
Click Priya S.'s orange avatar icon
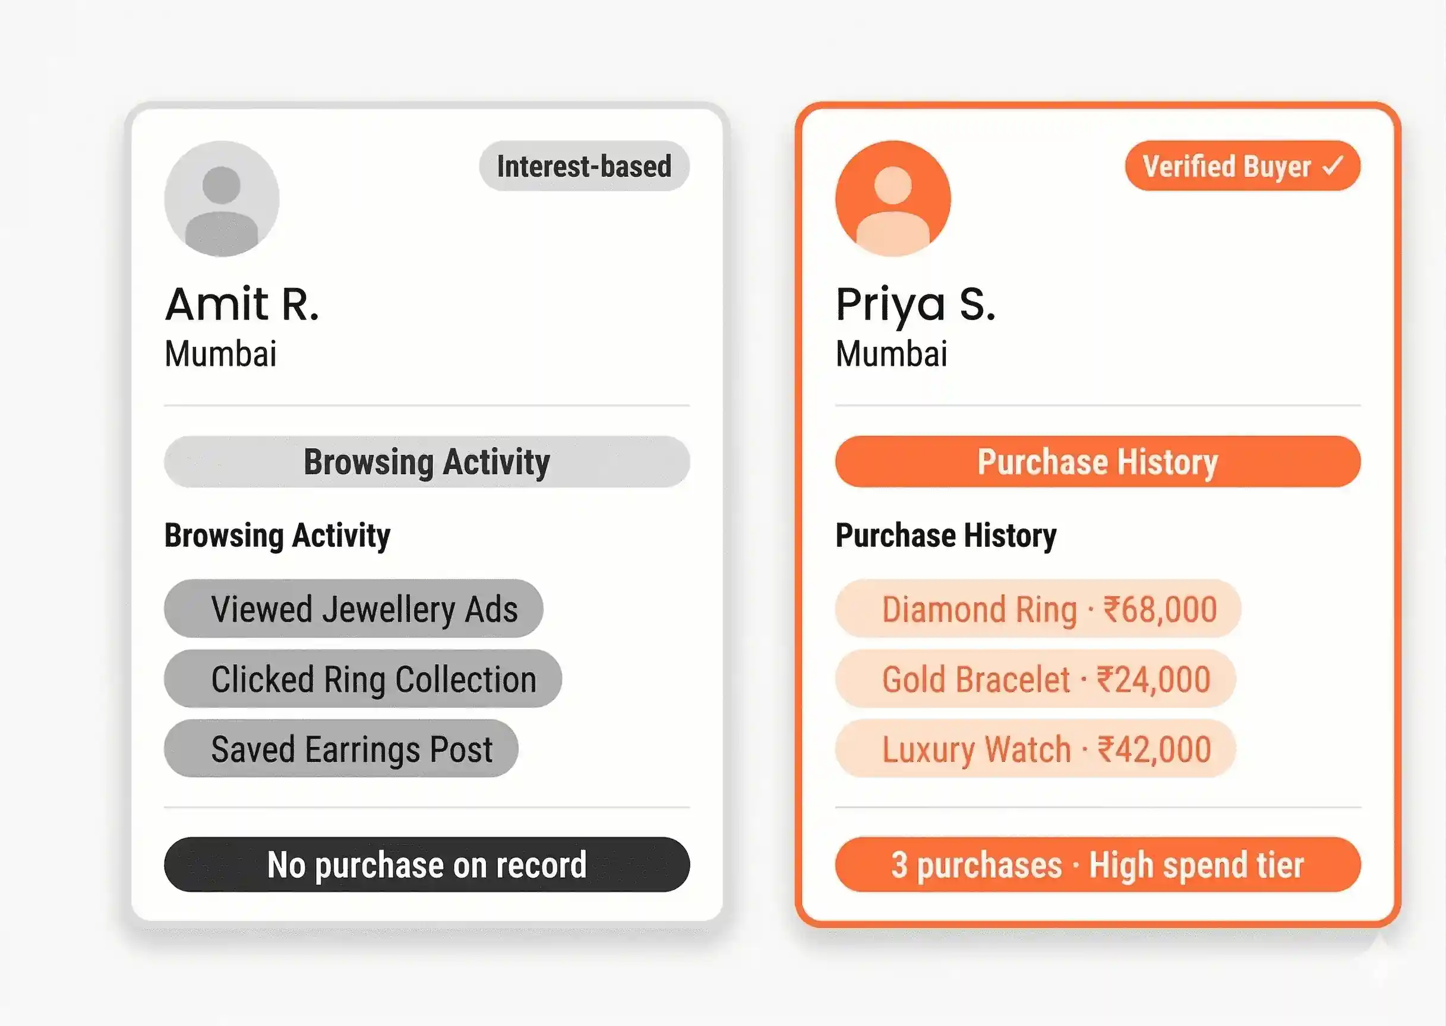pyautogui.click(x=892, y=199)
